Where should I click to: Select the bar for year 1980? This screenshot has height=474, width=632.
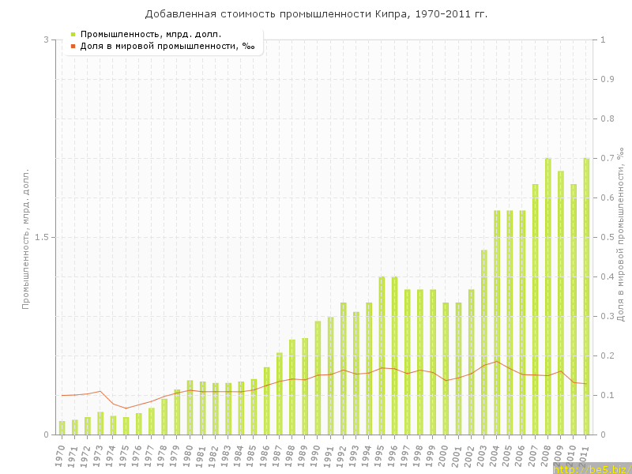tap(190, 408)
